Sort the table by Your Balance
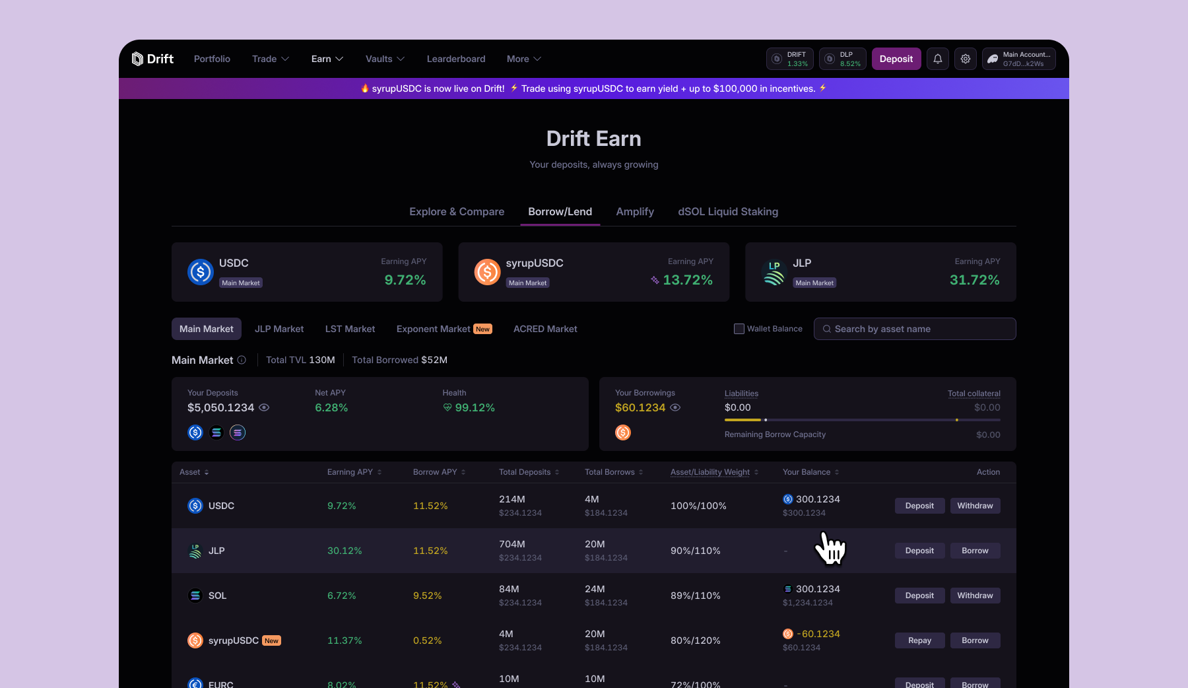 point(811,472)
